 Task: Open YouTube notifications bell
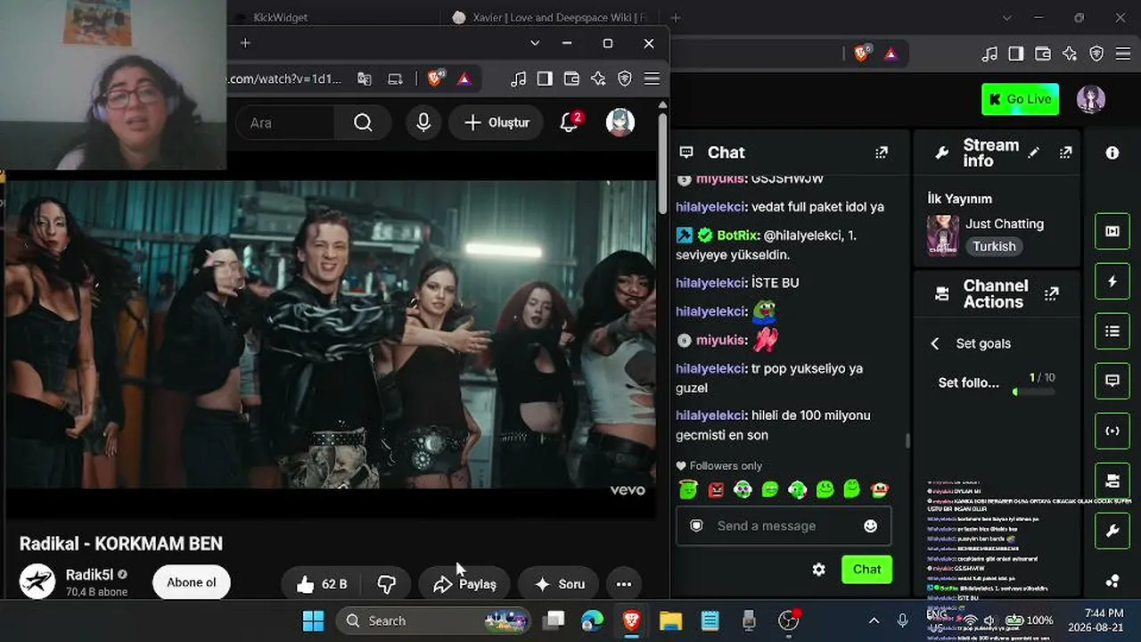point(569,123)
